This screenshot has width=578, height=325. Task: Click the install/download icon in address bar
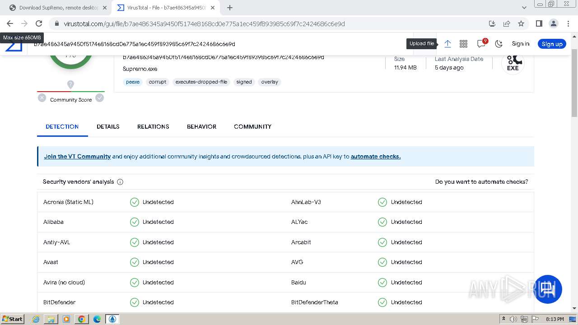(492, 23)
